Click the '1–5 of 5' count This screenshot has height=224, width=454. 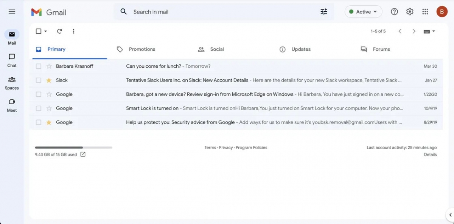click(x=378, y=31)
